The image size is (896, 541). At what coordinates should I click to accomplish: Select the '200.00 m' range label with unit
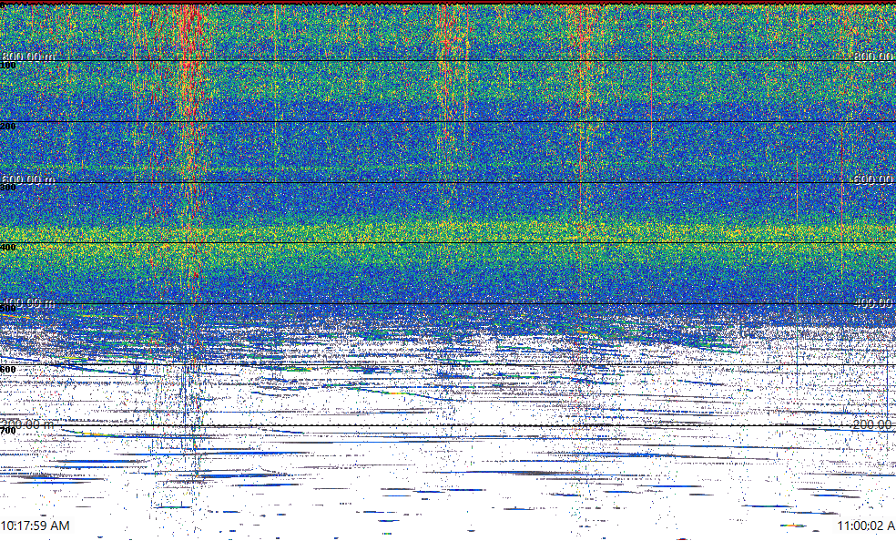tap(27, 424)
